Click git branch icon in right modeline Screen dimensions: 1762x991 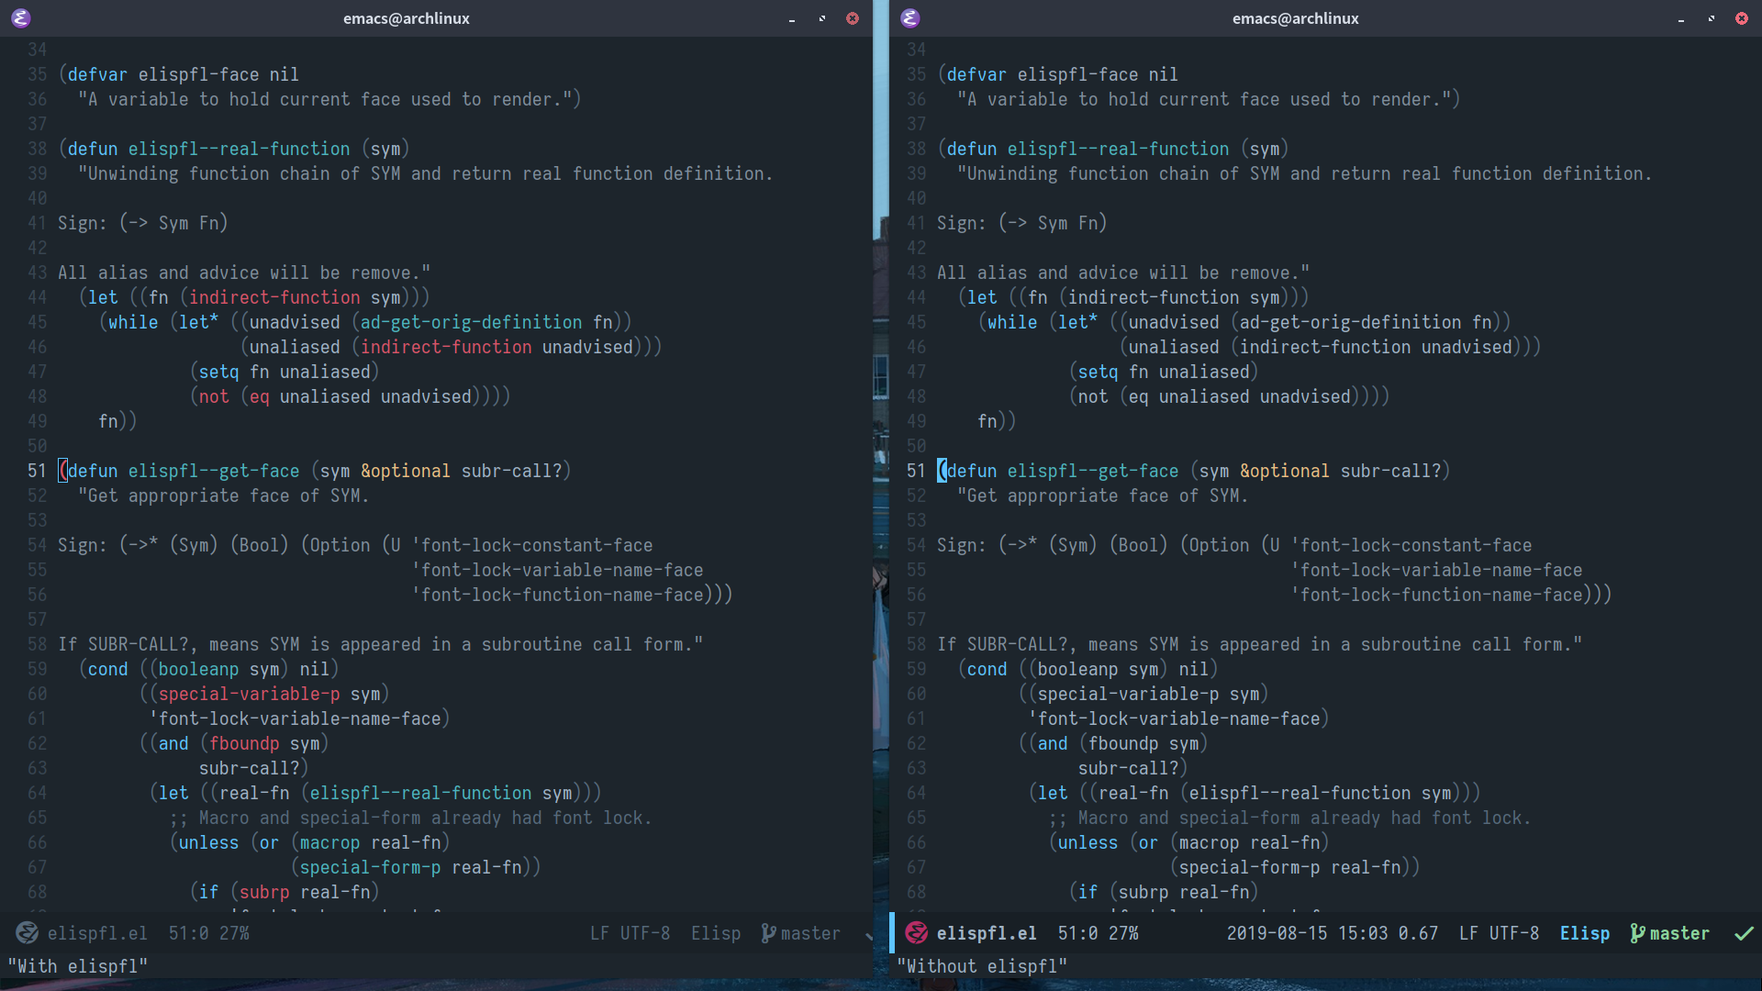[x=1637, y=933]
